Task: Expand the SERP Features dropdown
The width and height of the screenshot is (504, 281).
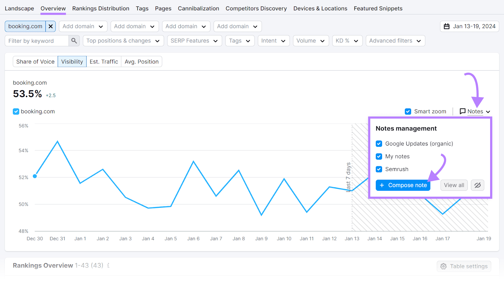Action: pos(194,41)
